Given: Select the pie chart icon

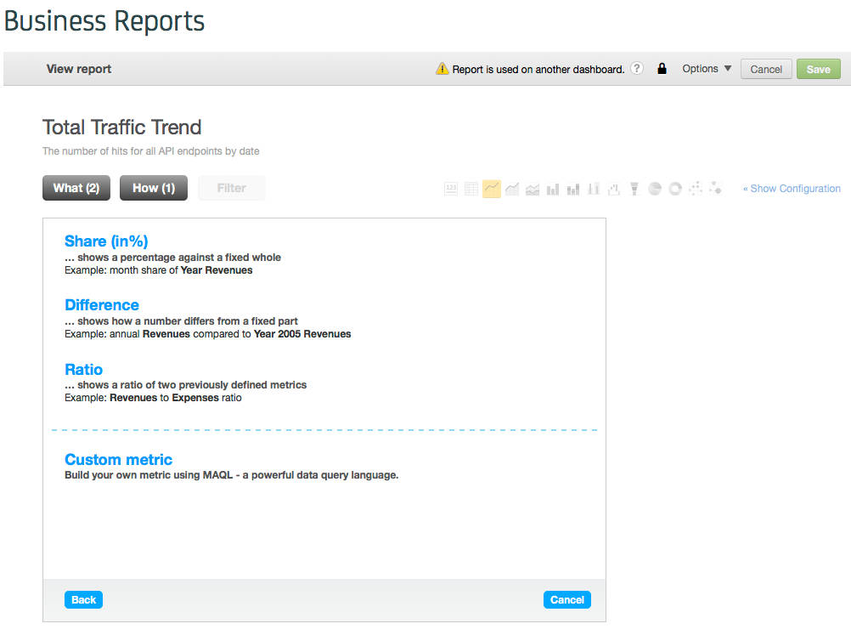Looking at the screenshot, I should click(655, 189).
